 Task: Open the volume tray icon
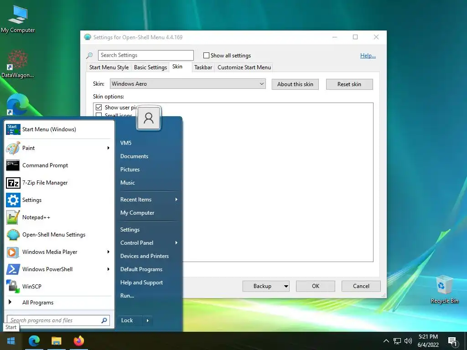coord(408,341)
